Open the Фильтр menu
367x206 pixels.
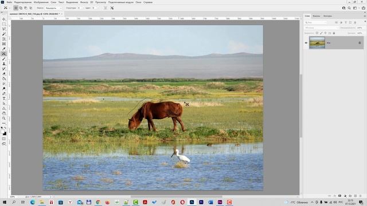[84, 2]
